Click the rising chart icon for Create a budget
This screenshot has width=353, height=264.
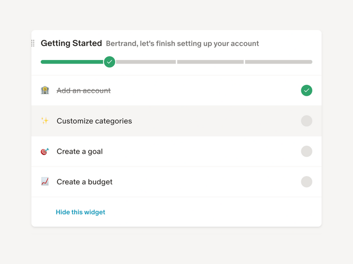point(45,182)
